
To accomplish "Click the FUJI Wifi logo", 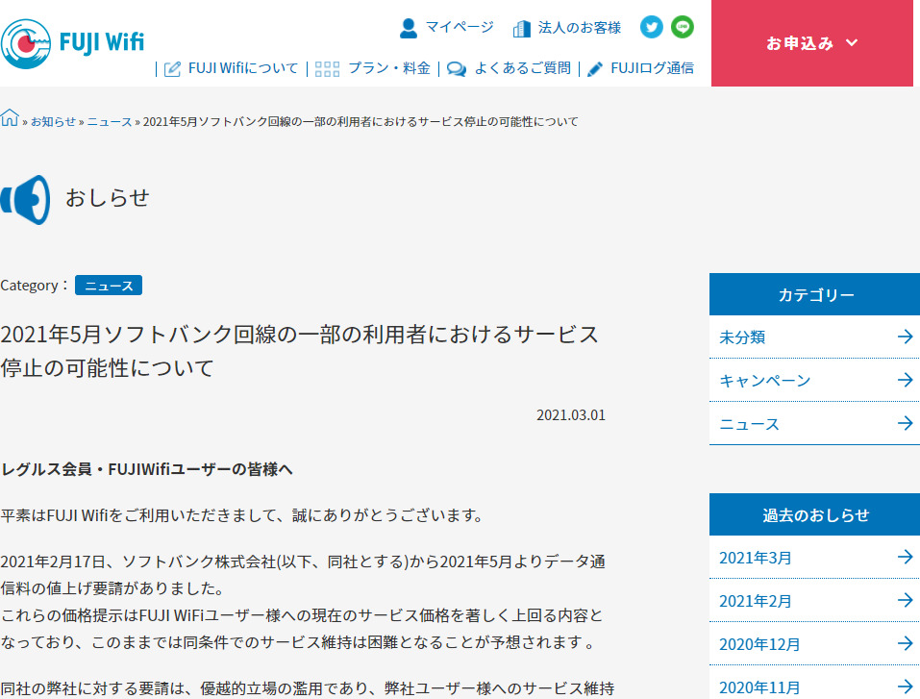I will pyautogui.click(x=73, y=43).
